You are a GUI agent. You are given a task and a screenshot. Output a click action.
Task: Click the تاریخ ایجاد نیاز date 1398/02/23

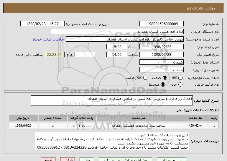162,47
